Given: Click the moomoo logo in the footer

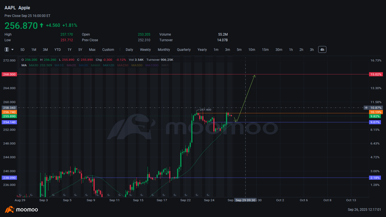Looking at the screenshot, I should tap(21, 209).
